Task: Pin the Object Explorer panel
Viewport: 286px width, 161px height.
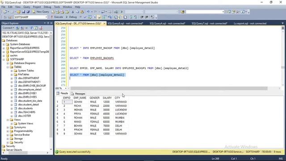Action: tap(48, 23)
